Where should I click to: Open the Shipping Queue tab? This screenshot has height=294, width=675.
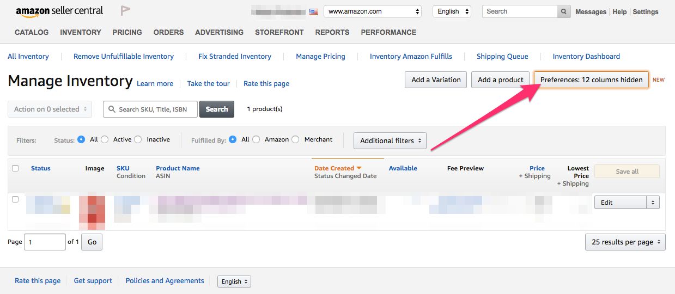tap(502, 56)
